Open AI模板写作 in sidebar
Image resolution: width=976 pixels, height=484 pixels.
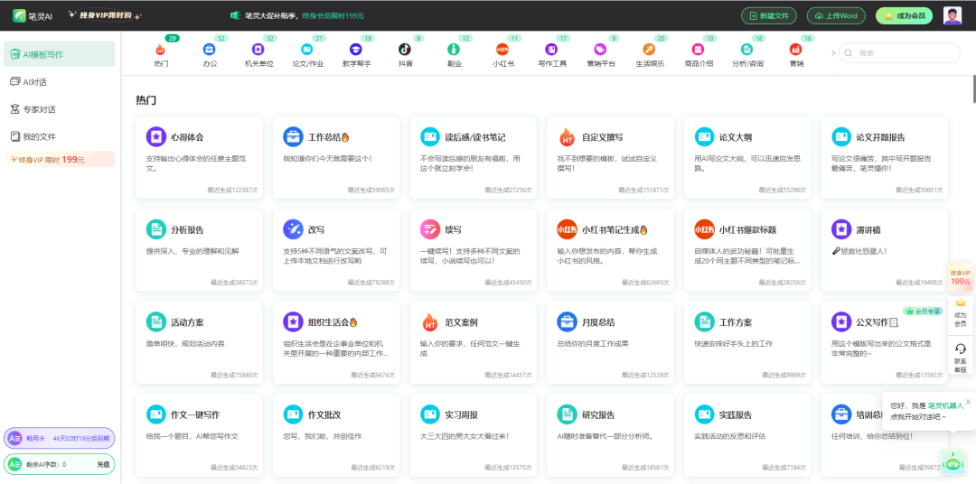coord(59,54)
